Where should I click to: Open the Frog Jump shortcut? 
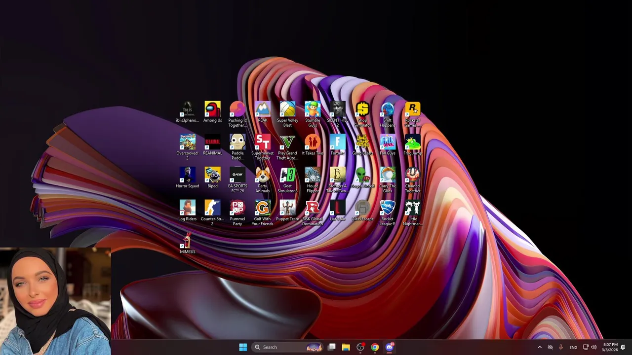(412, 145)
